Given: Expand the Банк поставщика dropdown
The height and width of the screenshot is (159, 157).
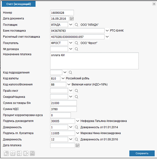Looking at the screenshot, I should (x=107, y=31).
